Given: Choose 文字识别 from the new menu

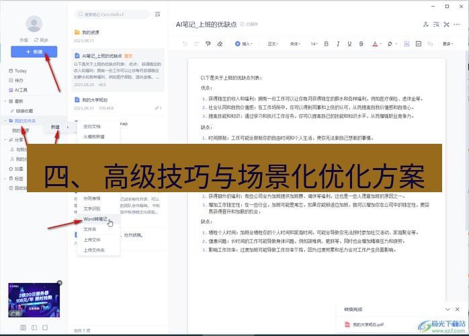Looking at the screenshot, I should point(92,208).
